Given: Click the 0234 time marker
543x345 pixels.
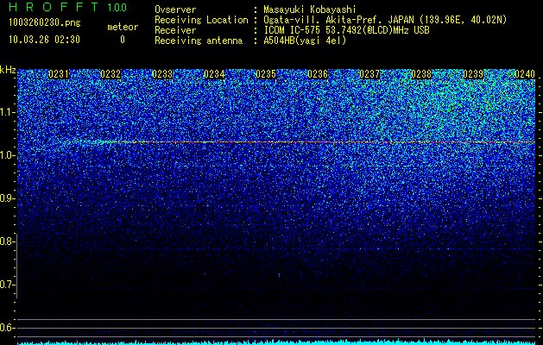Looking at the screenshot, I should coord(214,74).
